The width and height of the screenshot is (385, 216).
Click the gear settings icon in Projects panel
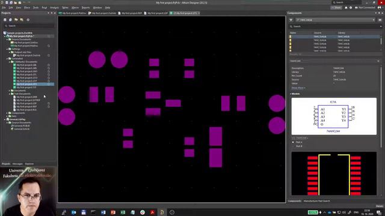pos(28,20)
